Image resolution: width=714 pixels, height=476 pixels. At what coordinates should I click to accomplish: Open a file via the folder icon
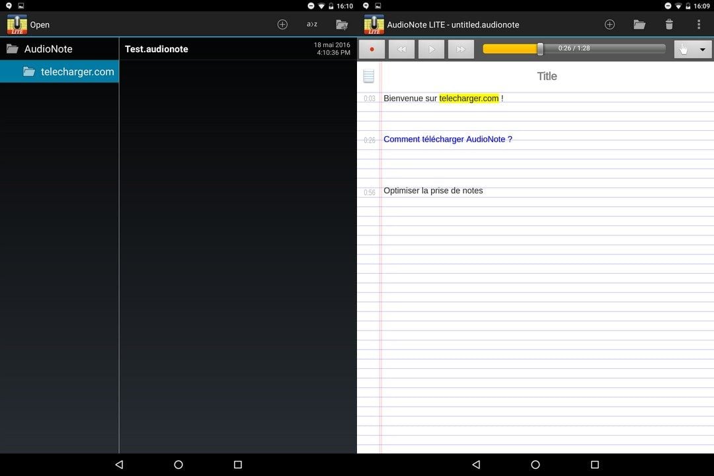(x=639, y=24)
